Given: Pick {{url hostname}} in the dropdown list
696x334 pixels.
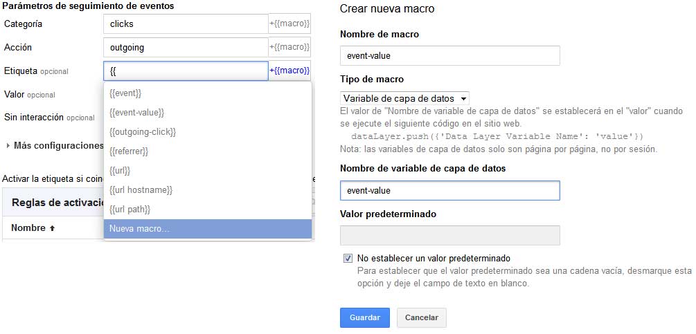Looking at the screenshot, I should click(x=207, y=190).
